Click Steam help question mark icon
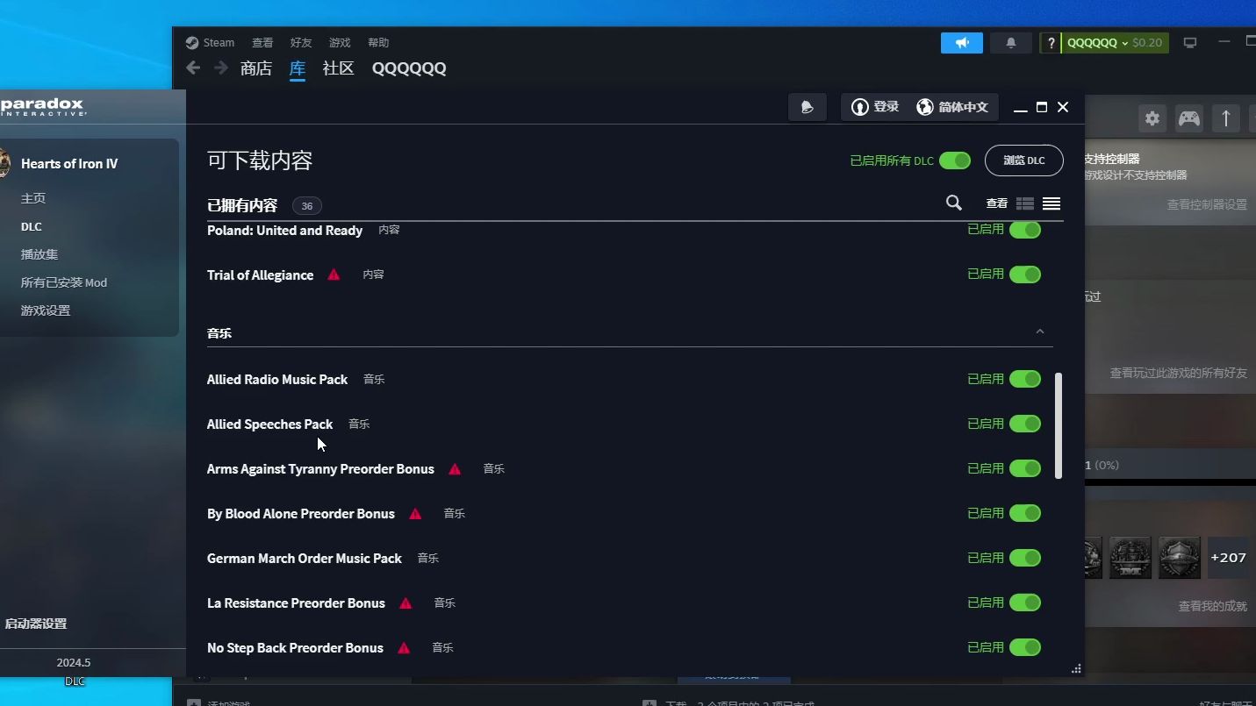This screenshot has width=1256, height=706. (1051, 43)
